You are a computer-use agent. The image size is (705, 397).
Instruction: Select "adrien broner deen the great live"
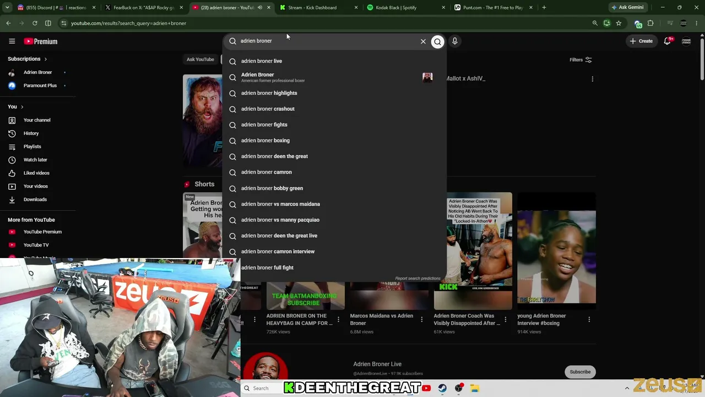[334, 236]
